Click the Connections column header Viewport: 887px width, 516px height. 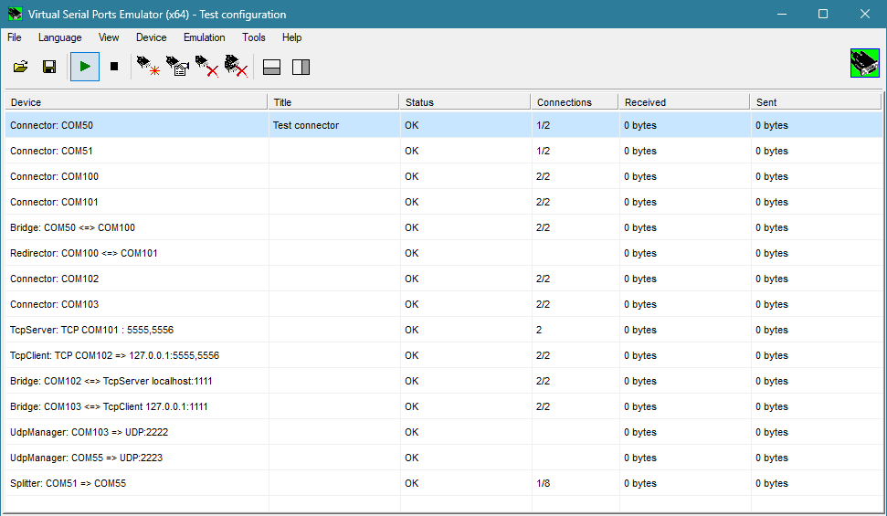[x=574, y=102]
